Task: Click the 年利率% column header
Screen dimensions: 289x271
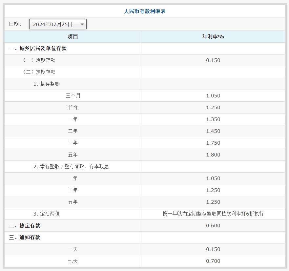Action: 213,36
